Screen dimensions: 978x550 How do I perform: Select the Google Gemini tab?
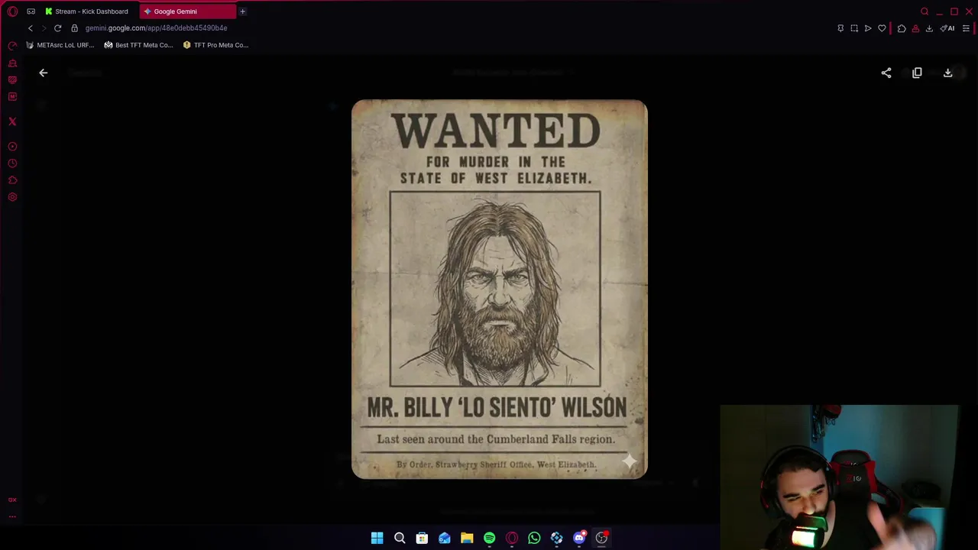[x=188, y=11]
